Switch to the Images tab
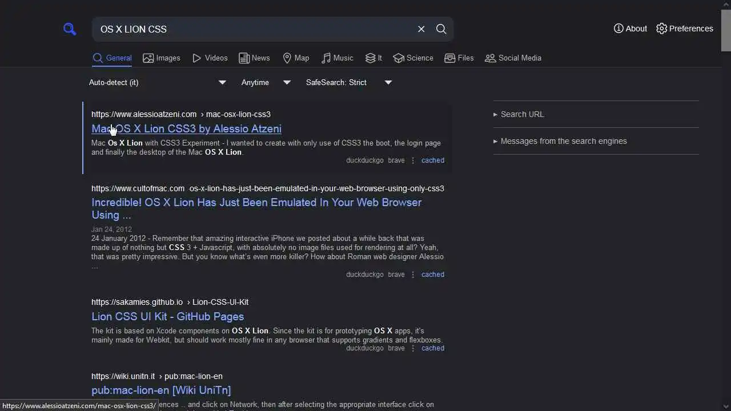The height and width of the screenshot is (411, 731). point(162,58)
